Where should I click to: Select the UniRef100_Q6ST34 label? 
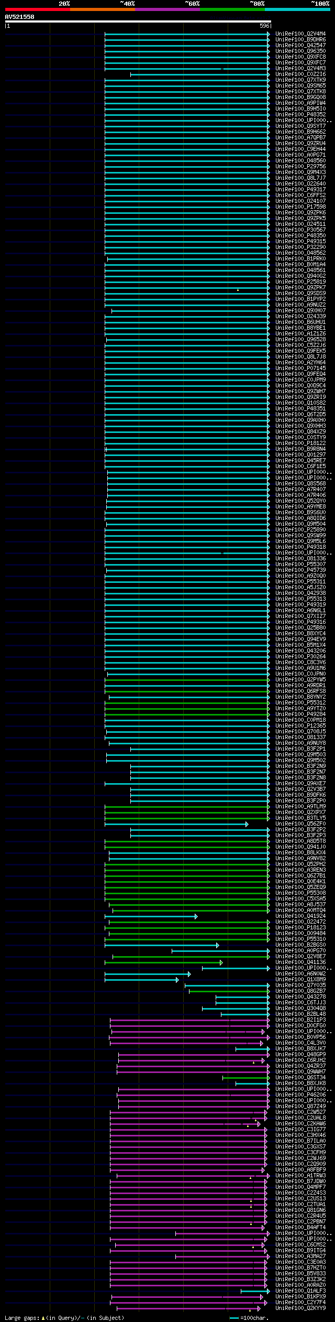[300, 1078]
